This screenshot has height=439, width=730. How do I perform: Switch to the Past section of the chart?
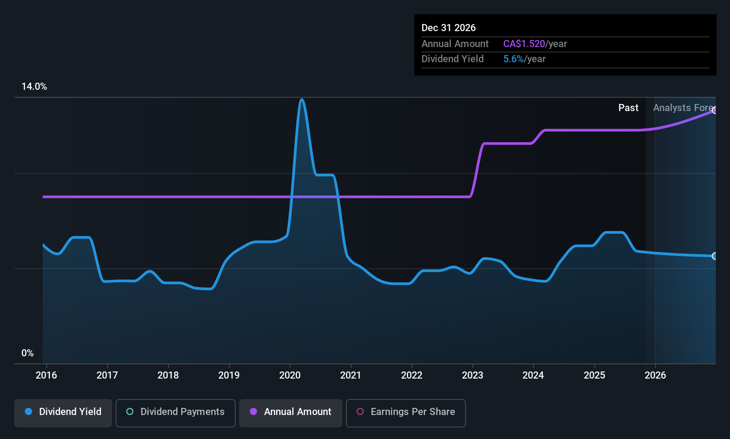[628, 108]
